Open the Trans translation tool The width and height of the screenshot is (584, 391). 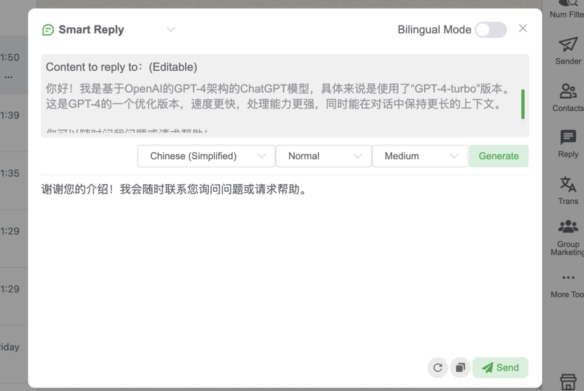tap(568, 191)
